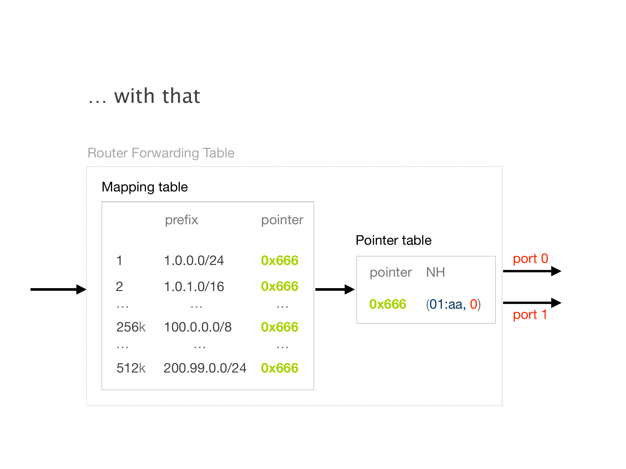Select the "(01:aa, 0)" next-hop value
Image resolution: width=626 pixels, height=469 pixels.
coord(453,304)
